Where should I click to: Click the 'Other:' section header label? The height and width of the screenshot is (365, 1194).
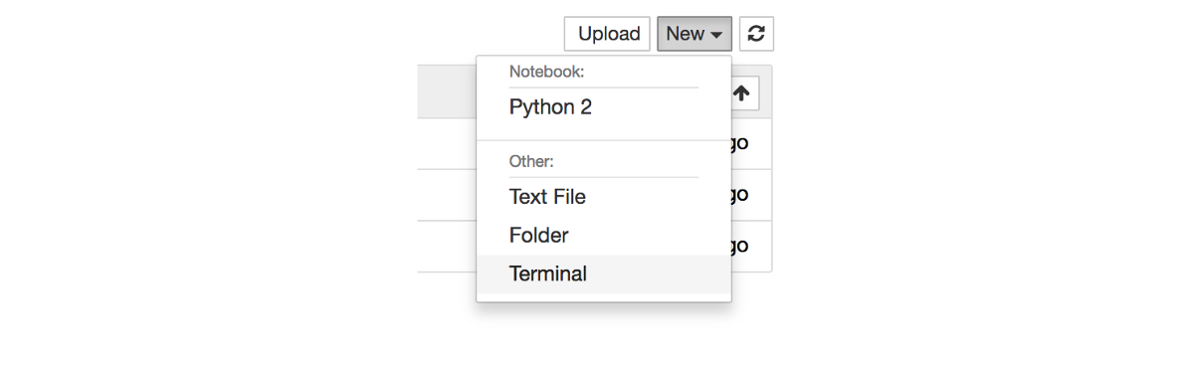(531, 161)
